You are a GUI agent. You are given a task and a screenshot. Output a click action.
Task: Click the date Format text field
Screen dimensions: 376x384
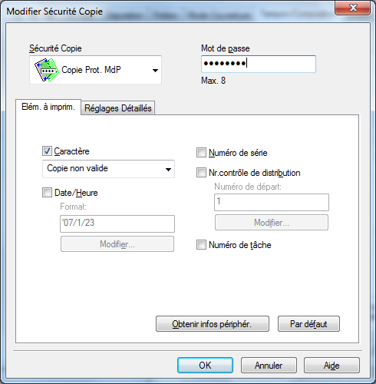pyautogui.click(x=117, y=223)
